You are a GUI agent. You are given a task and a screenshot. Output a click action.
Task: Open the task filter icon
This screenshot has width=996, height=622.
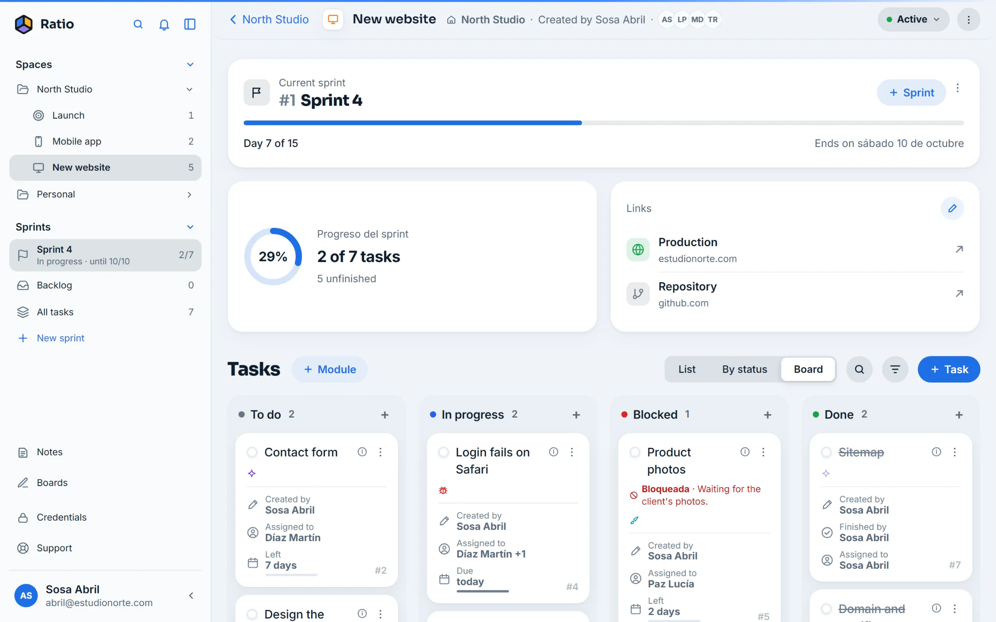click(x=895, y=369)
